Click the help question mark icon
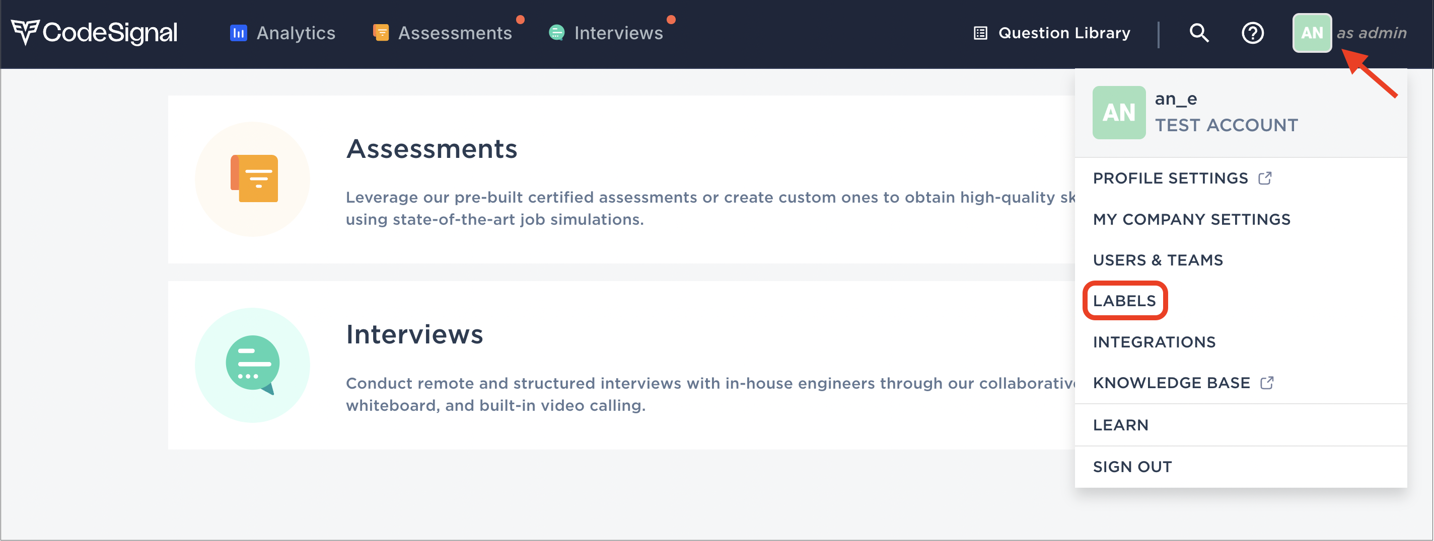 [1253, 33]
